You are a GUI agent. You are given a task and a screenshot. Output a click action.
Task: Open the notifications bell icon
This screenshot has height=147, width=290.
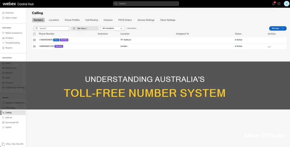tap(274, 4)
